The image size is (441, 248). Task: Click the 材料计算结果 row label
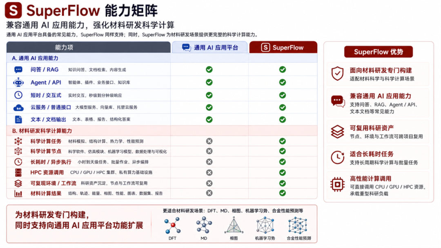pyautogui.click(x=46, y=193)
